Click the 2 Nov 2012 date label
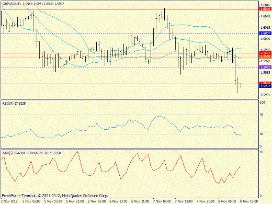272x204 pixels. point(9,201)
